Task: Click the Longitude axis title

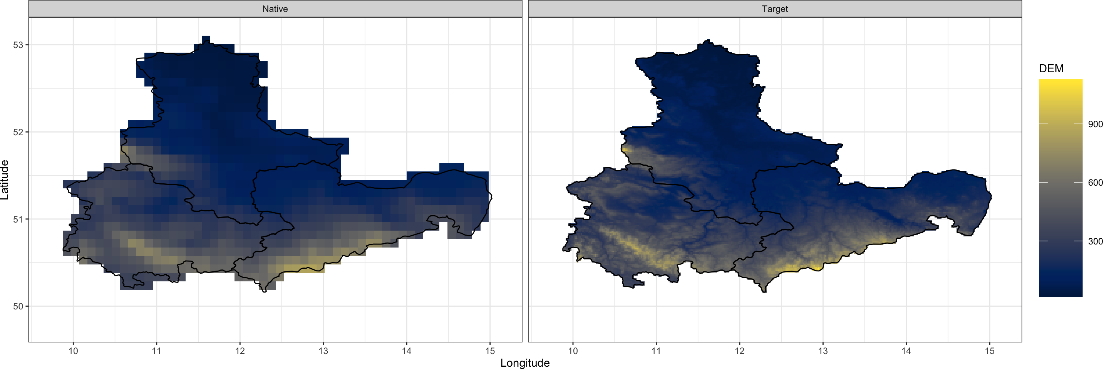Action: pos(525,363)
